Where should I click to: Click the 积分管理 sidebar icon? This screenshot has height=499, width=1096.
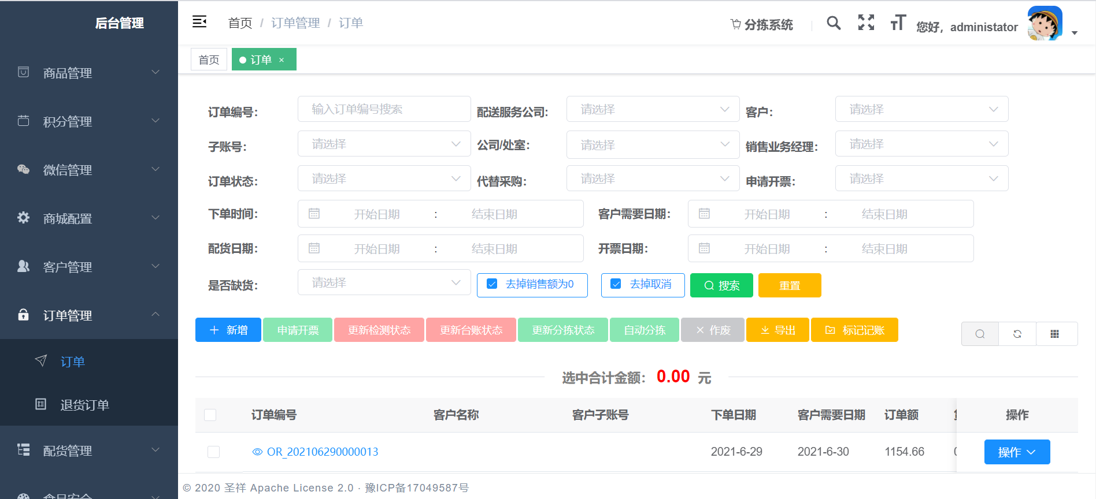click(x=23, y=121)
